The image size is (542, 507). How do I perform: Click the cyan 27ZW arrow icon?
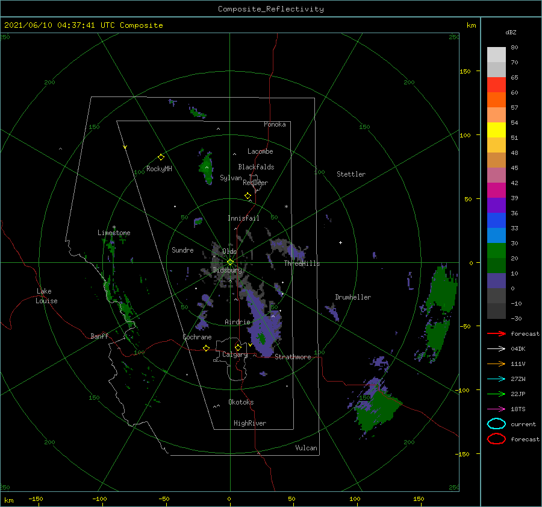[x=496, y=379]
